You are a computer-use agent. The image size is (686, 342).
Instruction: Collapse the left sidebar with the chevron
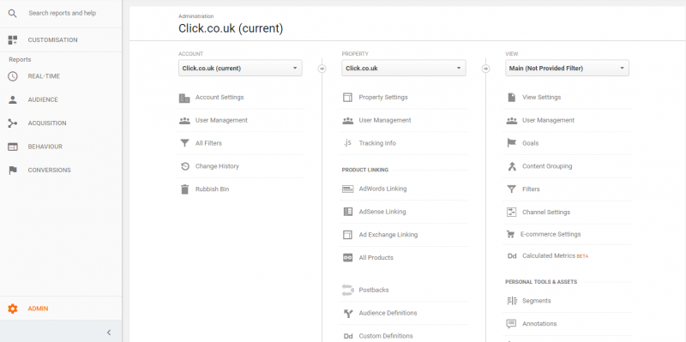tap(109, 333)
